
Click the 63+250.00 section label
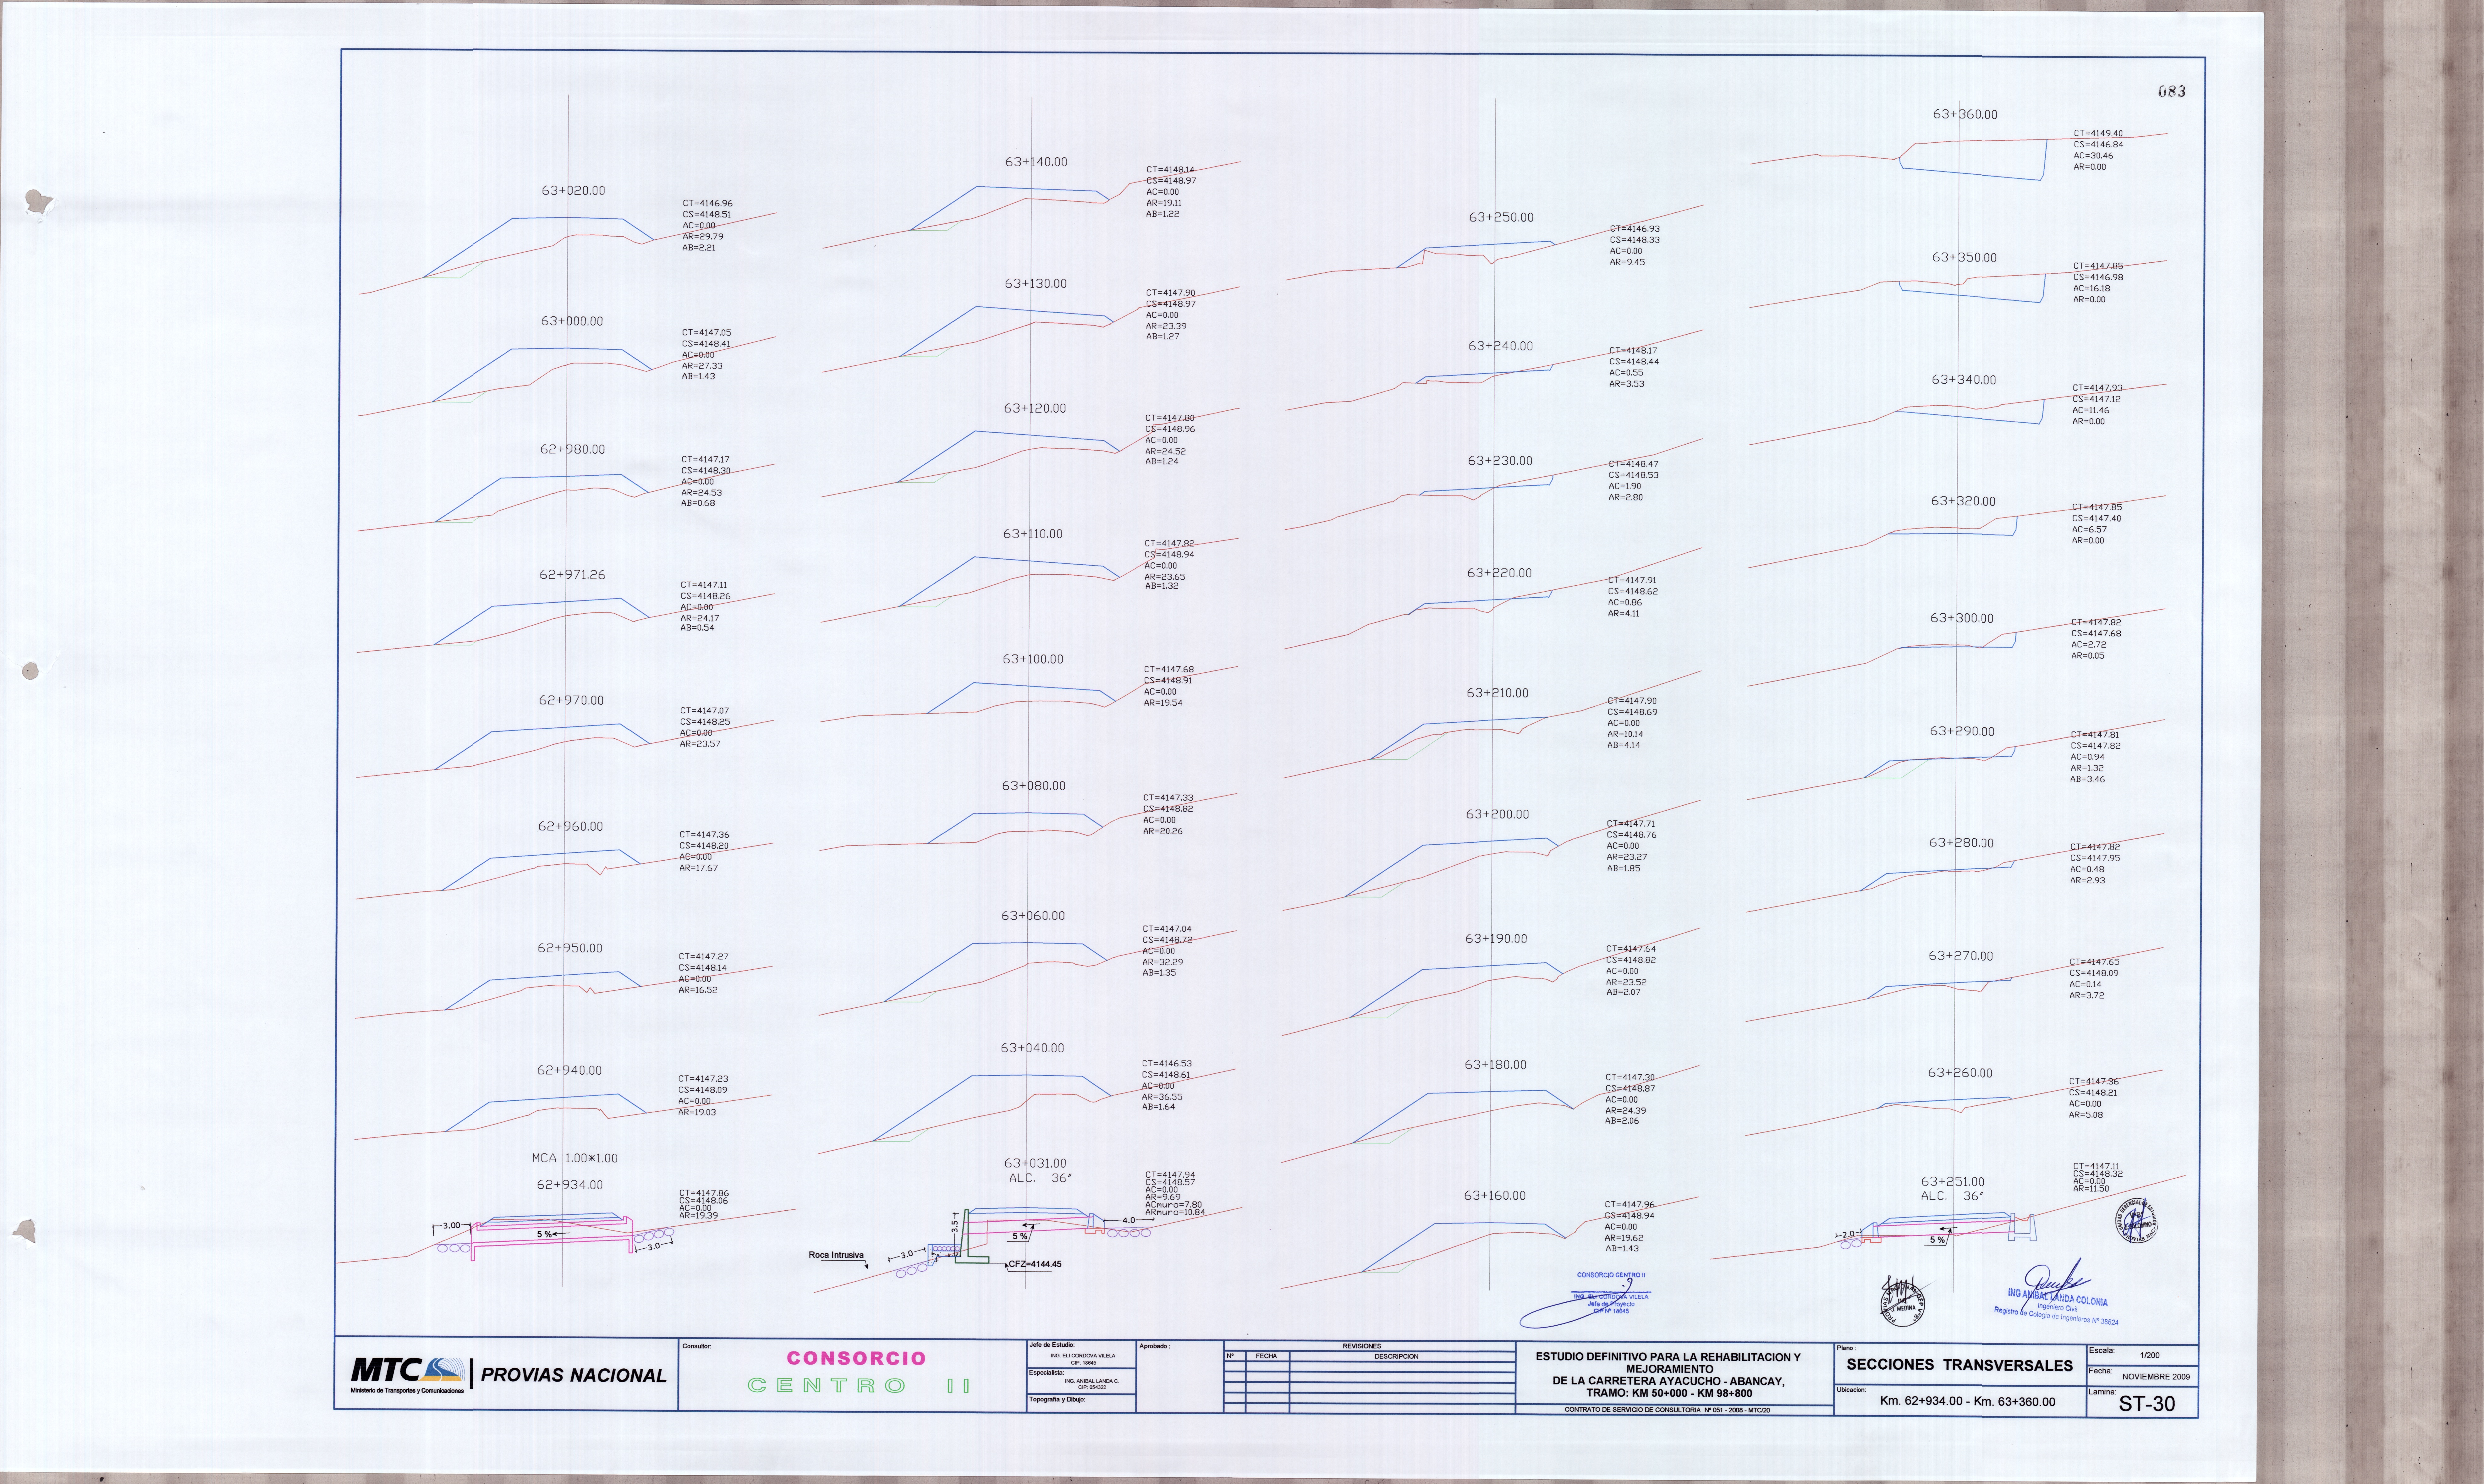pyautogui.click(x=1501, y=217)
